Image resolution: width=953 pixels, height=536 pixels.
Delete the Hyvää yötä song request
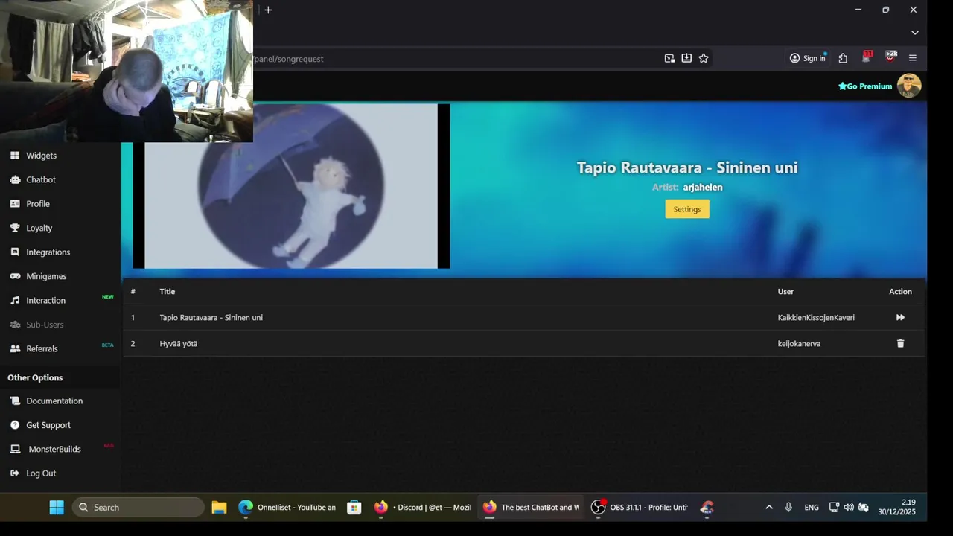pos(900,343)
